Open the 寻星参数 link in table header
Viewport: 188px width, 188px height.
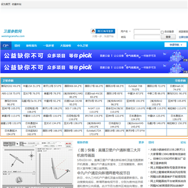[x=180, y=81]
